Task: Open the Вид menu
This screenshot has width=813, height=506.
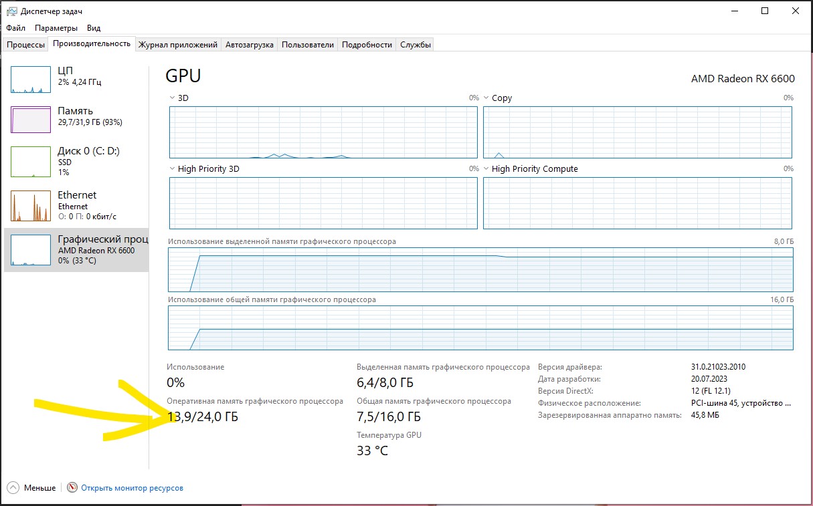Action: pos(94,28)
